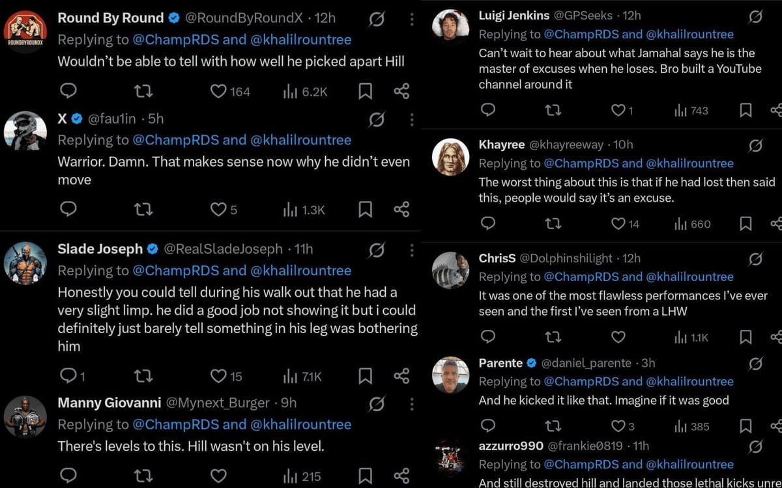Click Khayree's avatar image
Viewport: 782px width, 488px height.
click(x=451, y=157)
